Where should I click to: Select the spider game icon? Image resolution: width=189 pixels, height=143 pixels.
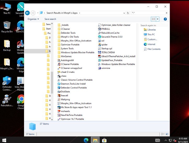(99, 45)
